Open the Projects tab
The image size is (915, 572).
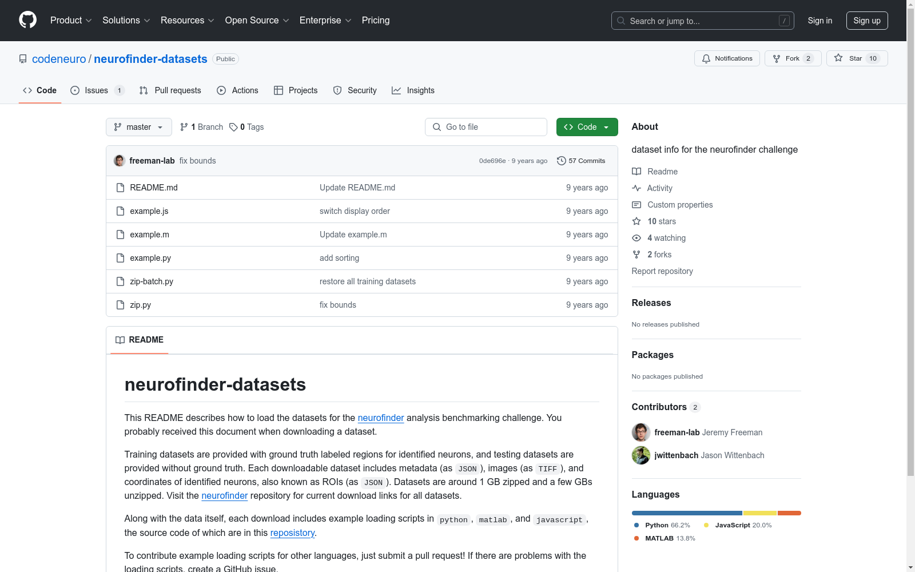[x=296, y=90]
